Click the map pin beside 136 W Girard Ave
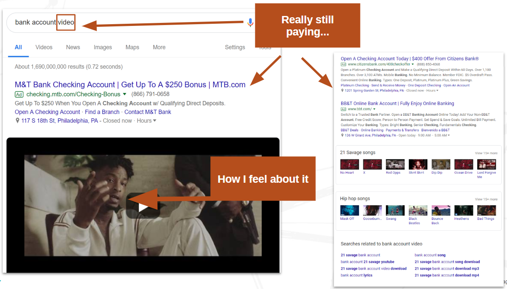The image size is (507, 289). [x=342, y=135]
